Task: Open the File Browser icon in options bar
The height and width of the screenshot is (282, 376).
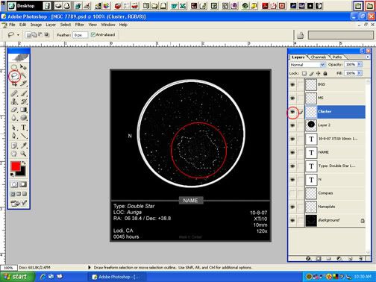Action: (301, 35)
